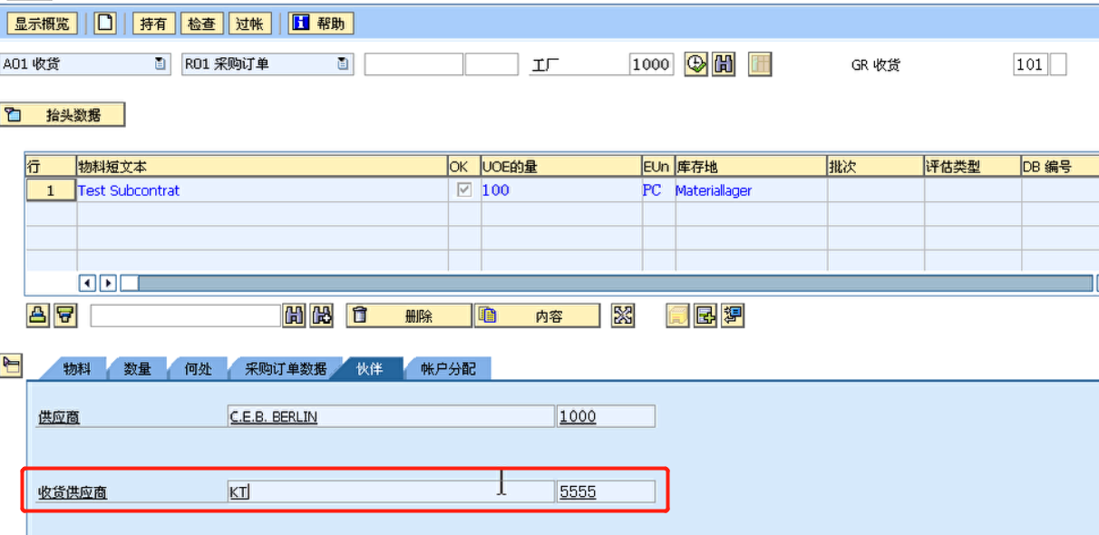Screen dimensions: 1099x535
Task: Click the 持有 button
Action: click(x=154, y=24)
